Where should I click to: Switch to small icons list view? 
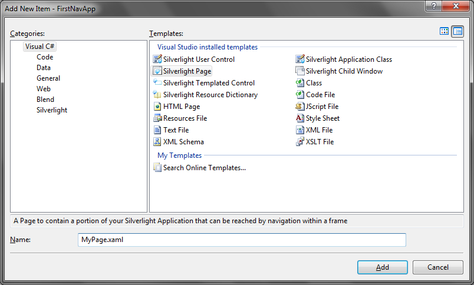[x=457, y=31]
